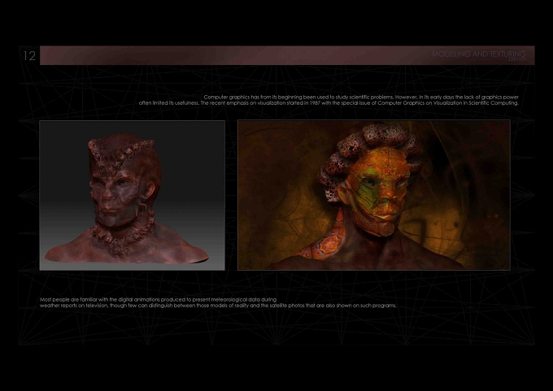Screen dimensions: 553x391
Task: Open the orange textured creature render image
Action: click(x=374, y=195)
